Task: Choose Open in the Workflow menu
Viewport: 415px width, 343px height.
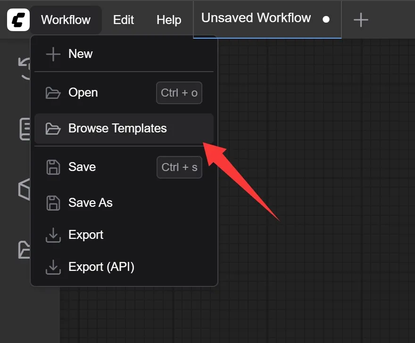Action: pyautogui.click(x=124, y=93)
